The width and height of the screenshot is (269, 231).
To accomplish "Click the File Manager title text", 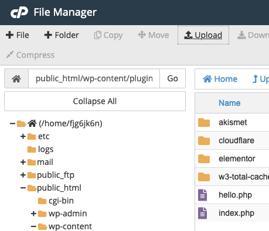I will point(65,12).
